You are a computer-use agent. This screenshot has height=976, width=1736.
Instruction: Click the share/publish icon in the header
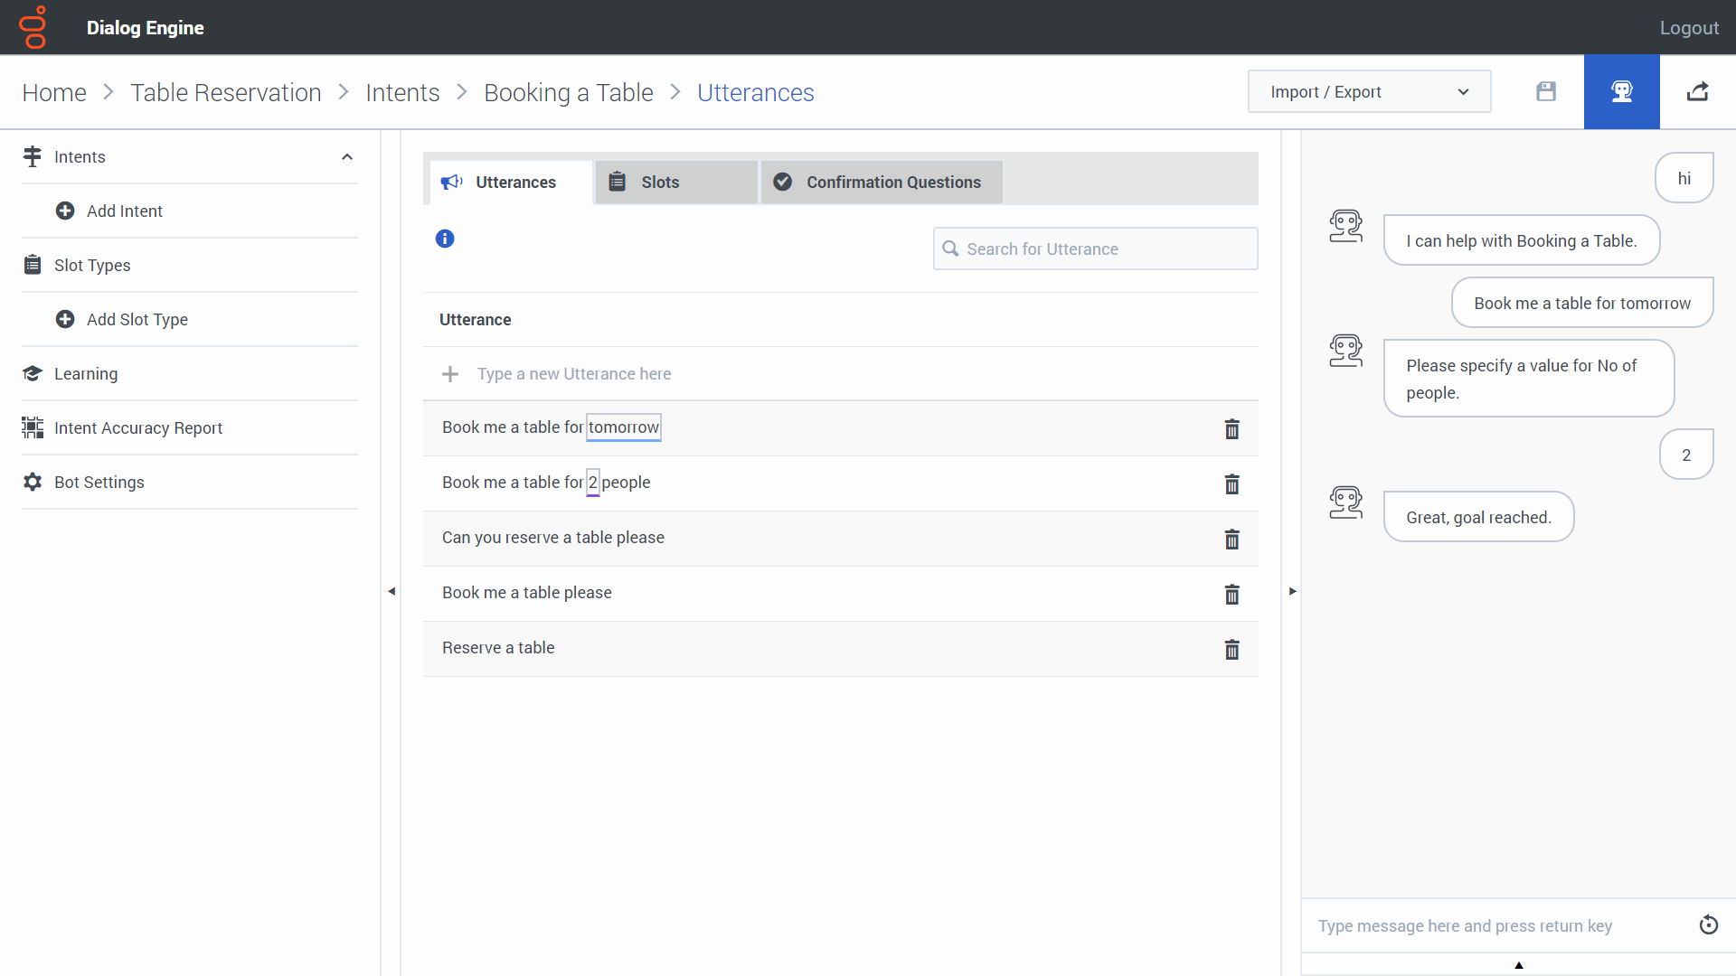tap(1699, 91)
